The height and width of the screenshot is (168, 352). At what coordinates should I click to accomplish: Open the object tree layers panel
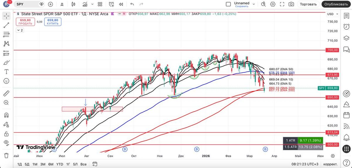point(346,38)
